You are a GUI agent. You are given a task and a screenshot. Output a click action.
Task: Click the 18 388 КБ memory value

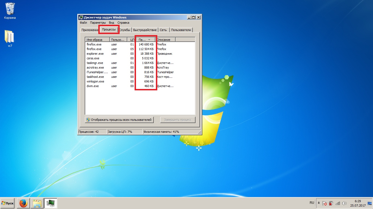[147, 54]
